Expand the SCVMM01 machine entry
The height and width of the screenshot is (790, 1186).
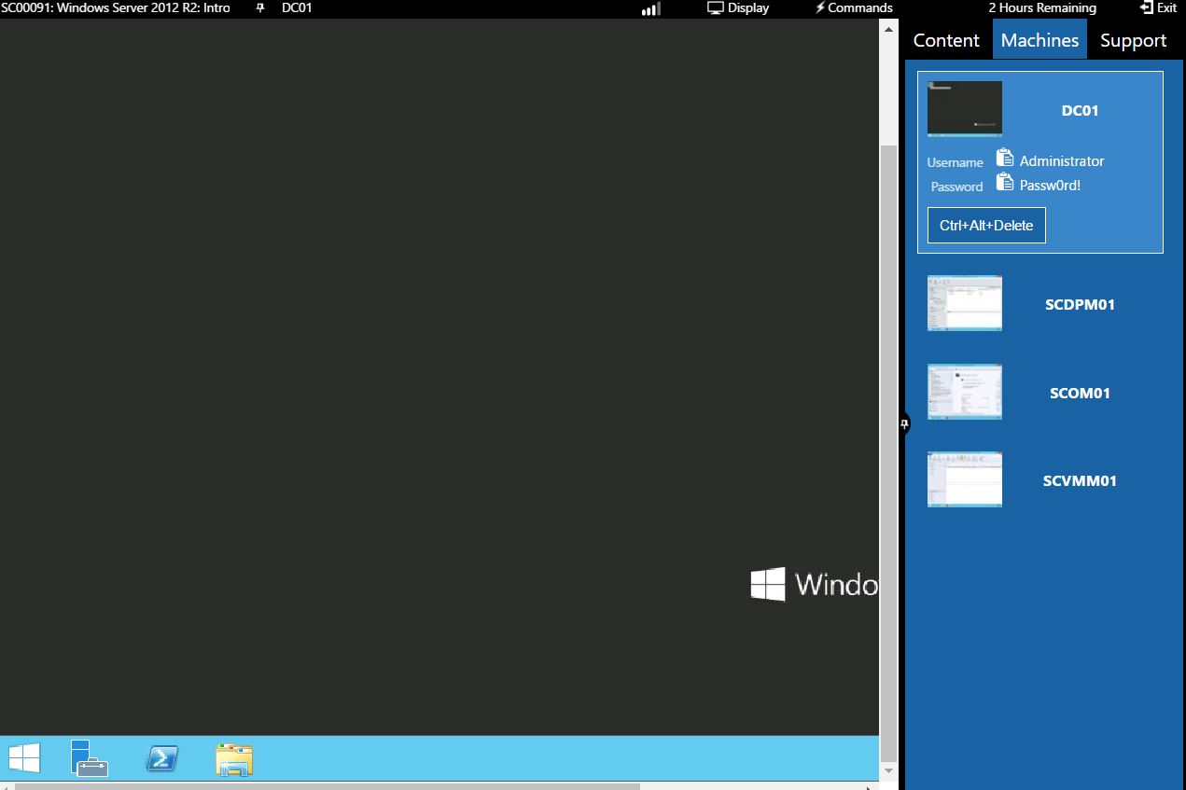[x=964, y=478]
